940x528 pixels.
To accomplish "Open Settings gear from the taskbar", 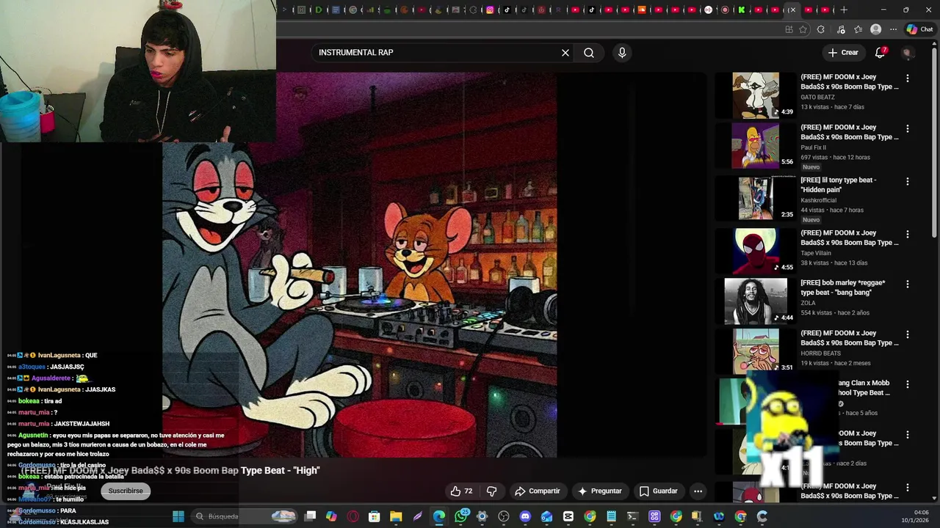I will coord(482,516).
